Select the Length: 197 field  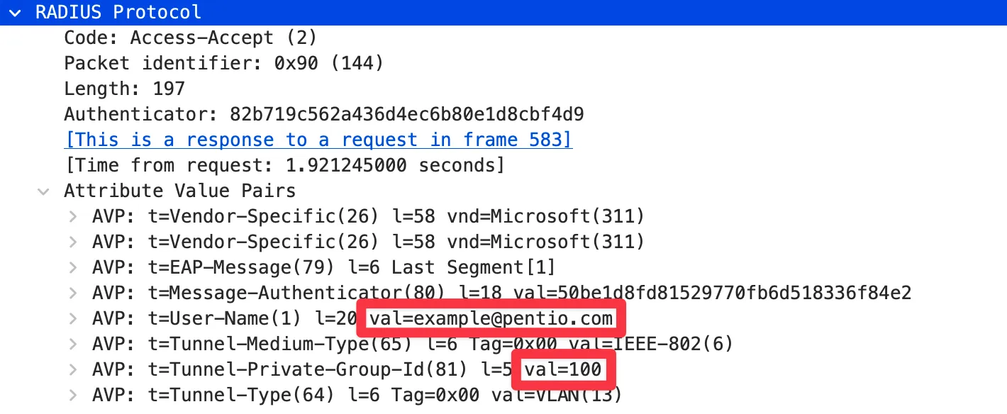click(124, 89)
